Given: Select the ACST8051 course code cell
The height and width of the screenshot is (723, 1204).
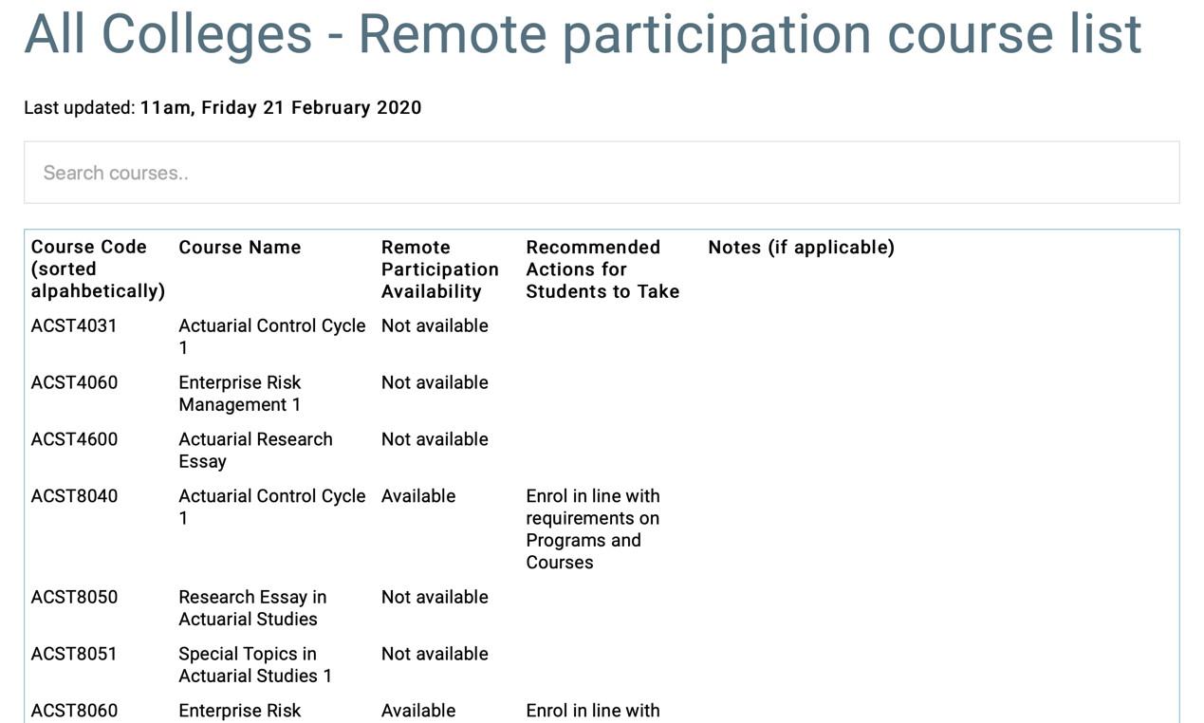Looking at the screenshot, I should 74,654.
